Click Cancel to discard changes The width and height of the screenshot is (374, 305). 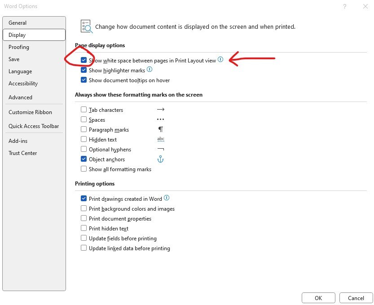(356, 298)
